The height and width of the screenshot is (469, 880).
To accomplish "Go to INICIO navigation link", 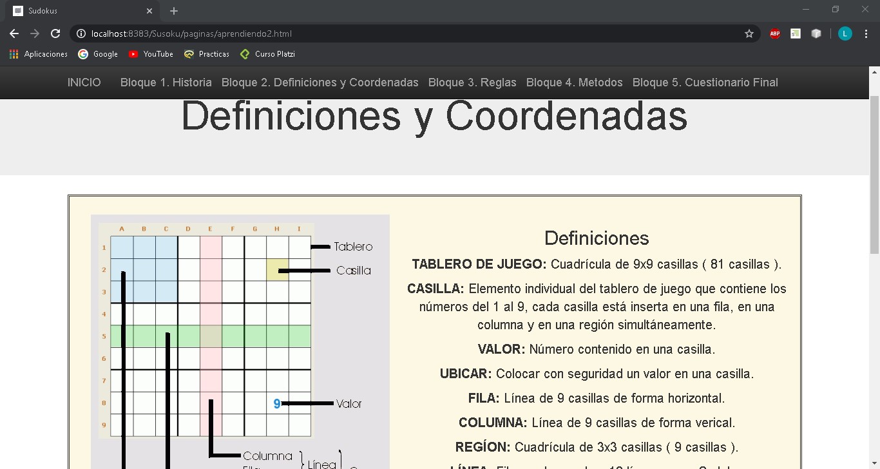I will [84, 82].
